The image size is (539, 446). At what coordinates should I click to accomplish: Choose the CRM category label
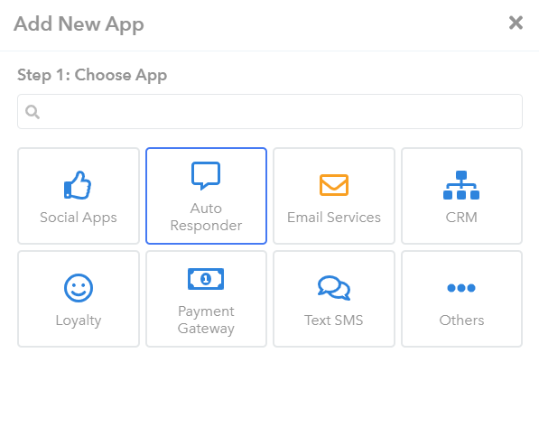click(461, 218)
